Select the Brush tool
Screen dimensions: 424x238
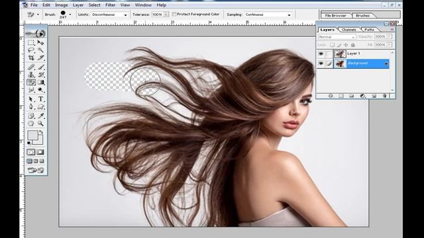pos(40,67)
